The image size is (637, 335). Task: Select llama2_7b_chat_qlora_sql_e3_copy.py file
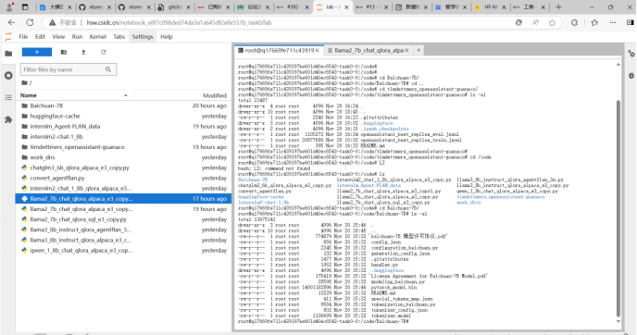click(123, 219)
